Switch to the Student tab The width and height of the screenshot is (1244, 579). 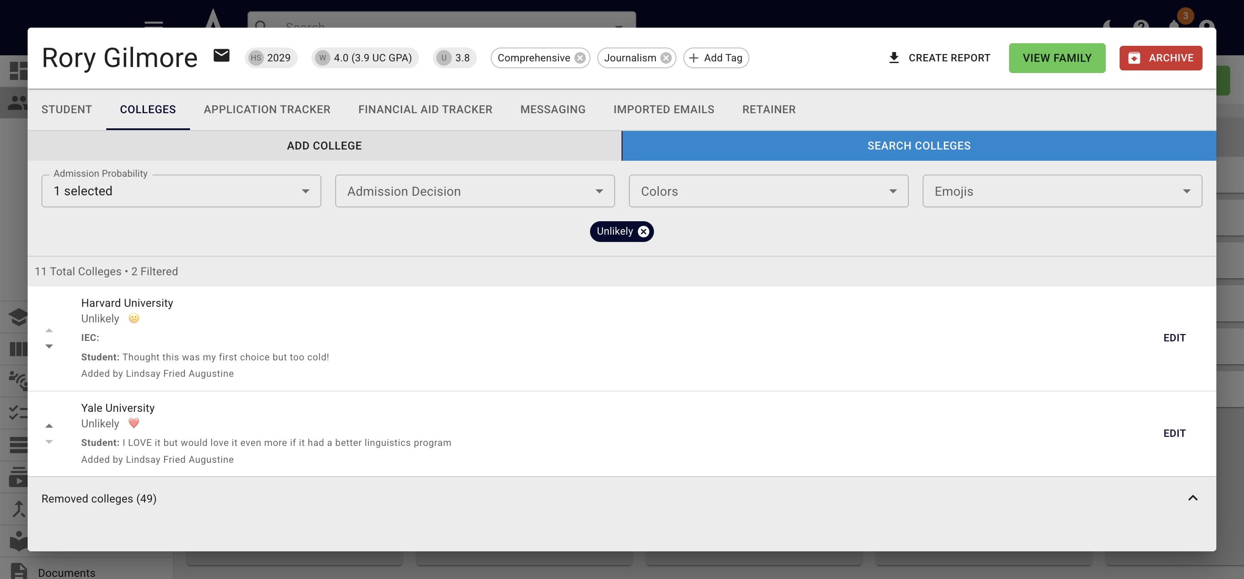[67, 110]
